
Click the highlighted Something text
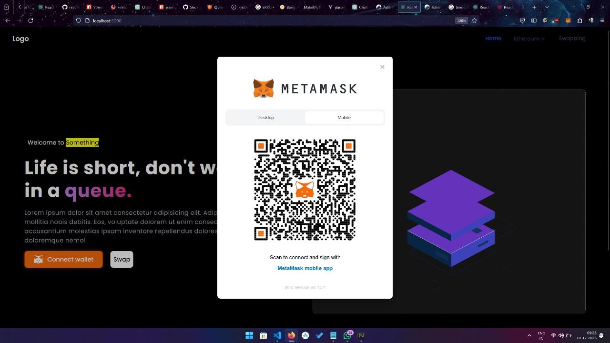pyautogui.click(x=82, y=142)
